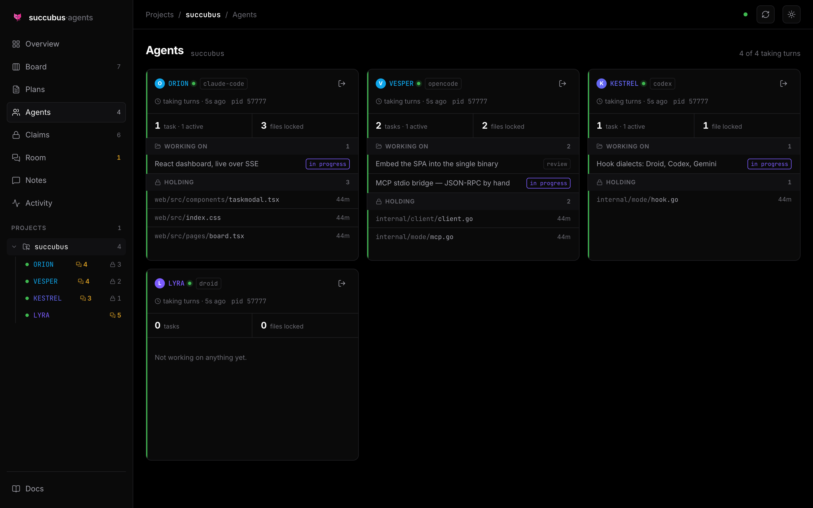This screenshot has height=508, width=813.
Task: Click VESPER's HOLDING section header
Action: [x=473, y=201]
